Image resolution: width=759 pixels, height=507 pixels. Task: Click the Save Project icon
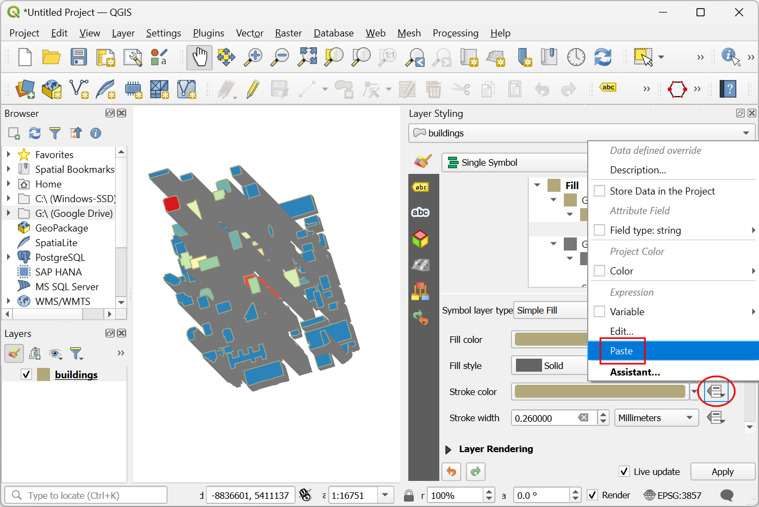[x=79, y=57]
